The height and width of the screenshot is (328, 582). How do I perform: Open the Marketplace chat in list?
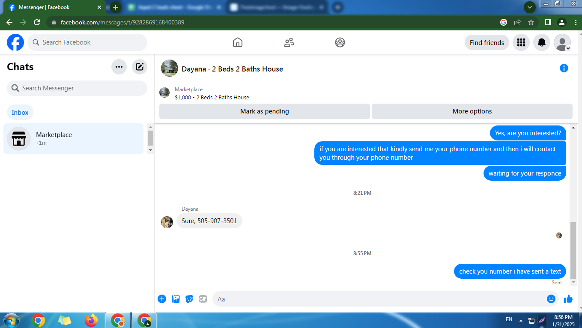[73, 139]
